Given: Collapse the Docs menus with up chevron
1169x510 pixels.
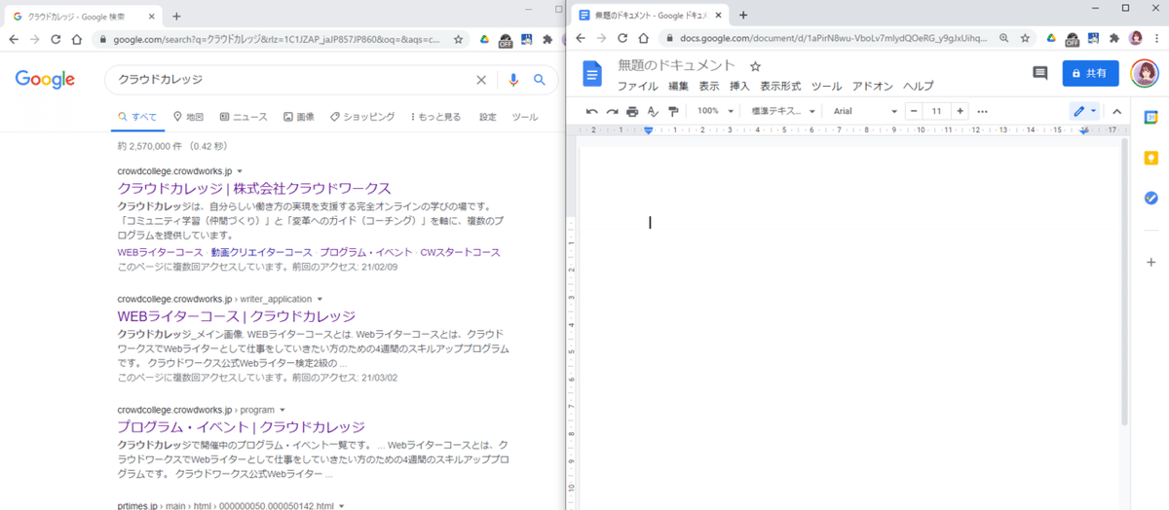Looking at the screenshot, I should click(1116, 111).
